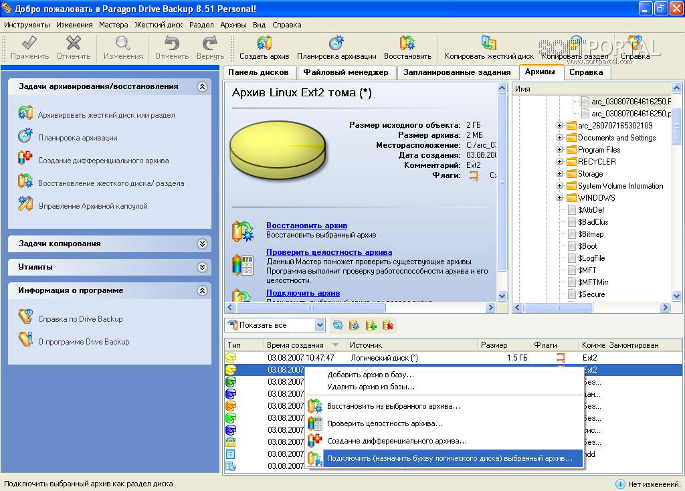Open the Показать все filter dropdown

(320, 325)
